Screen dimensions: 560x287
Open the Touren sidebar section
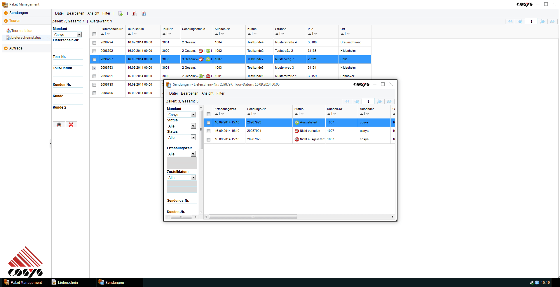[15, 21]
